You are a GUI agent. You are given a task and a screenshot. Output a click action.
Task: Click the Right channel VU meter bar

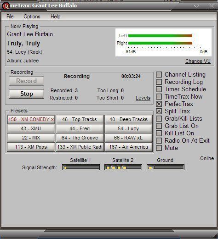tap(160, 43)
